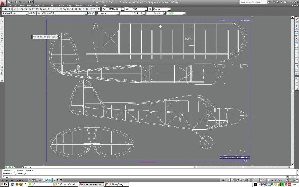Open the AutoCAD application menu button

click(x=3, y=3)
